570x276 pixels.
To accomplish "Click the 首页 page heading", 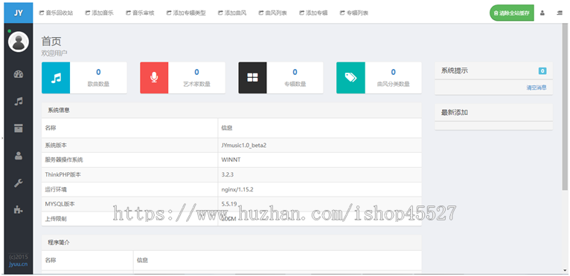I will [51, 42].
